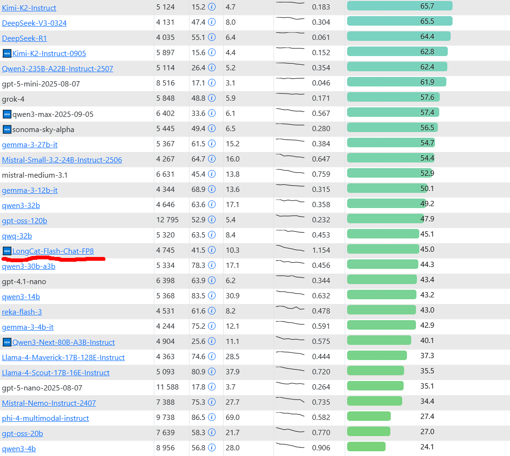This screenshot has width=510, height=456.
Task: Open the Kimi-K2-Instruct-0905 link
Action: point(49,53)
